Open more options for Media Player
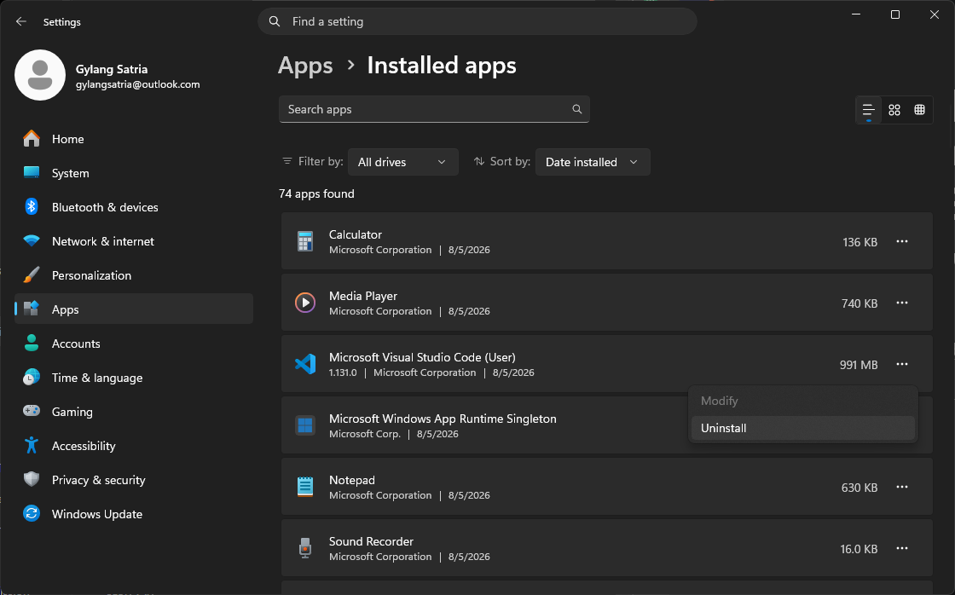 click(x=902, y=303)
